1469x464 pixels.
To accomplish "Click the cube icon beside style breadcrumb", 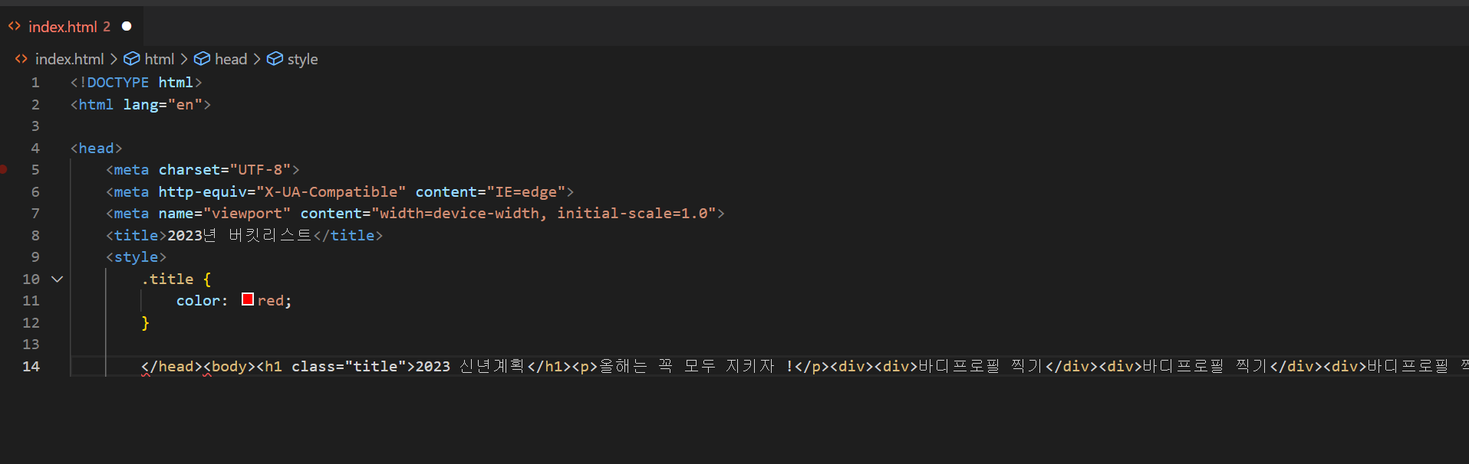I will pyautogui.click(x=275, y=59).
